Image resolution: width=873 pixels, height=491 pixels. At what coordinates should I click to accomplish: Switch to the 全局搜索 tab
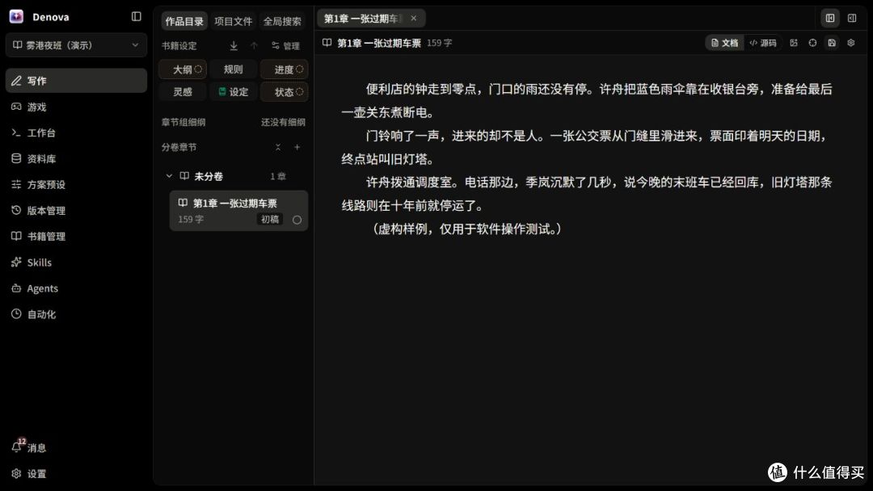click(282, 21)
